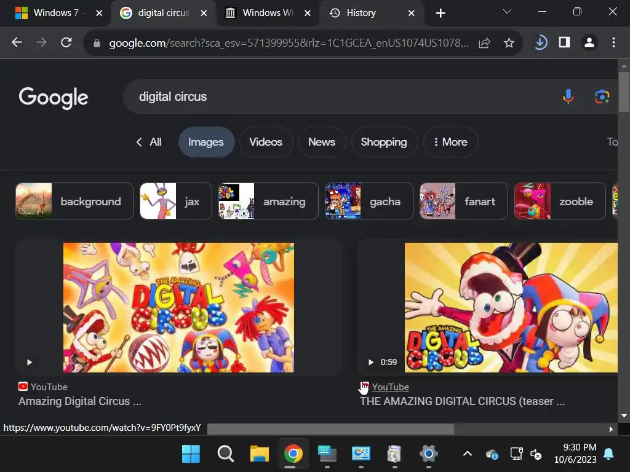Refine search with gacha chip
The height and width of the screenshot is (472, 630).
369,201
